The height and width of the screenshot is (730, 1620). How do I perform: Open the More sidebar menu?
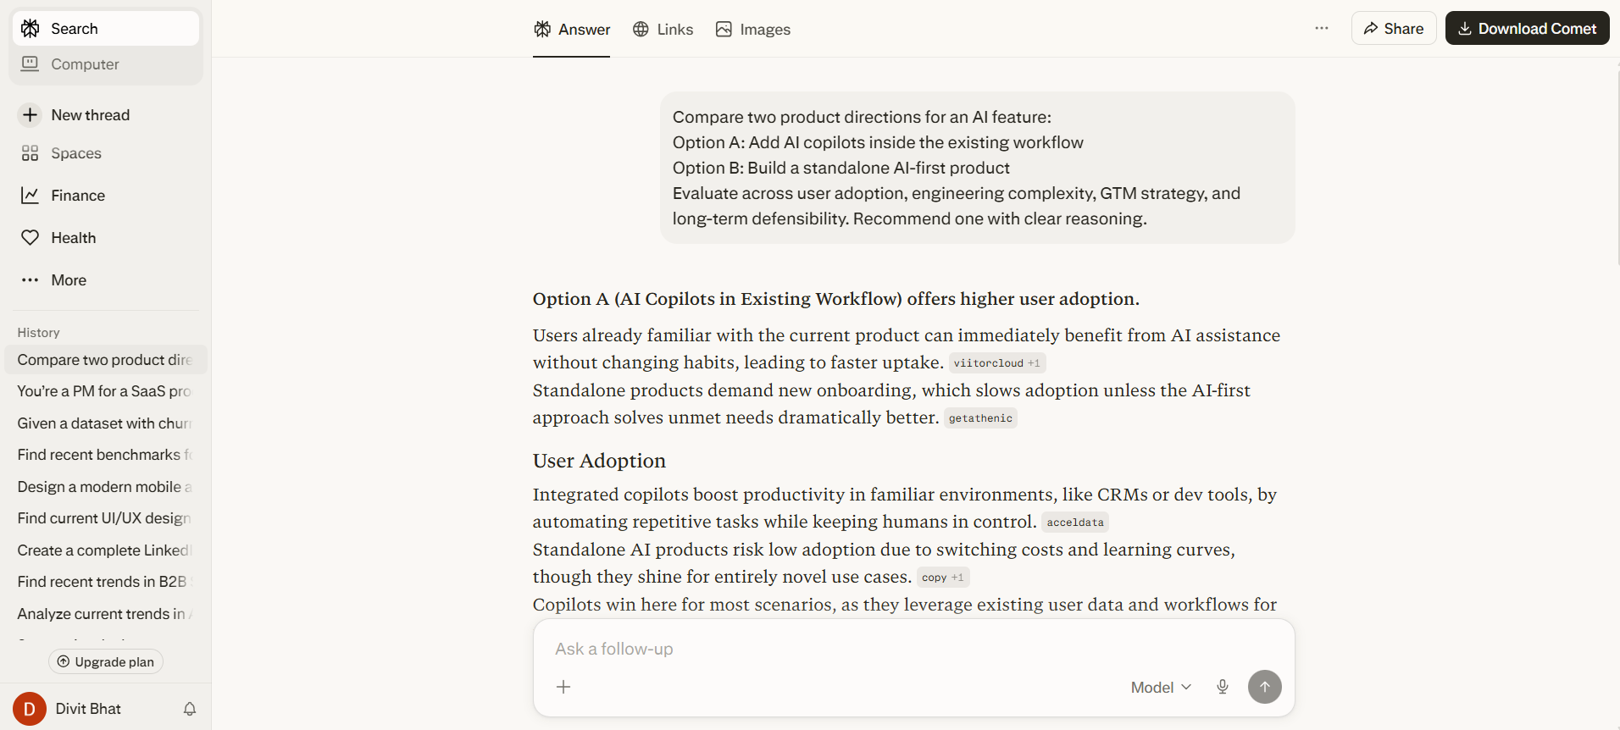[68, 279]
